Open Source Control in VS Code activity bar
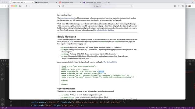The height and width of the screenshot is (109, 195). coord(2,69)
